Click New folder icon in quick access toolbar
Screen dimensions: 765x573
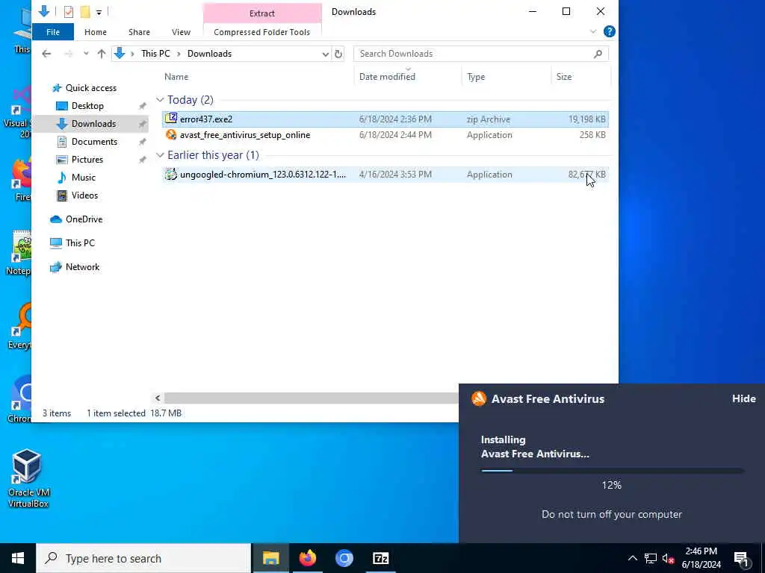85,12
